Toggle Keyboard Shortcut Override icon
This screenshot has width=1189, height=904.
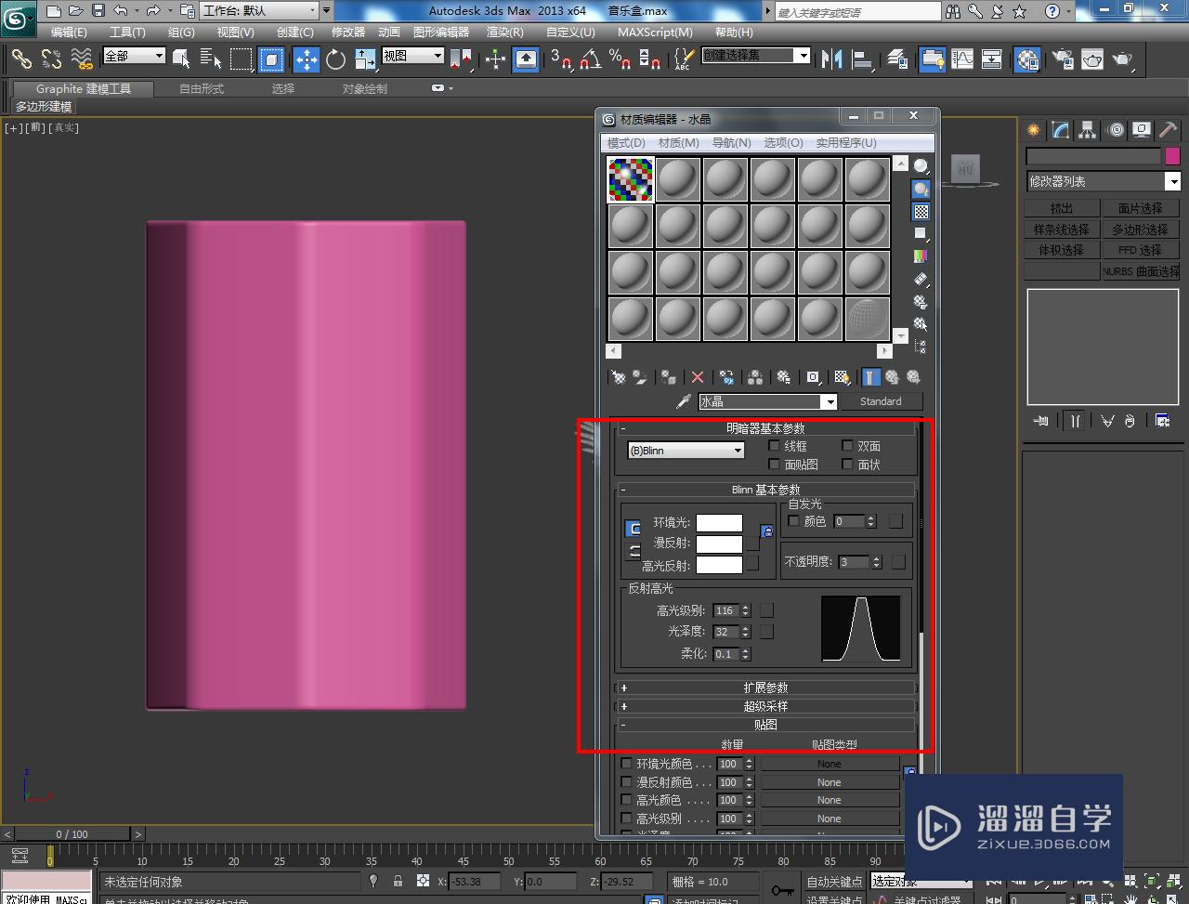click(526, 59)
